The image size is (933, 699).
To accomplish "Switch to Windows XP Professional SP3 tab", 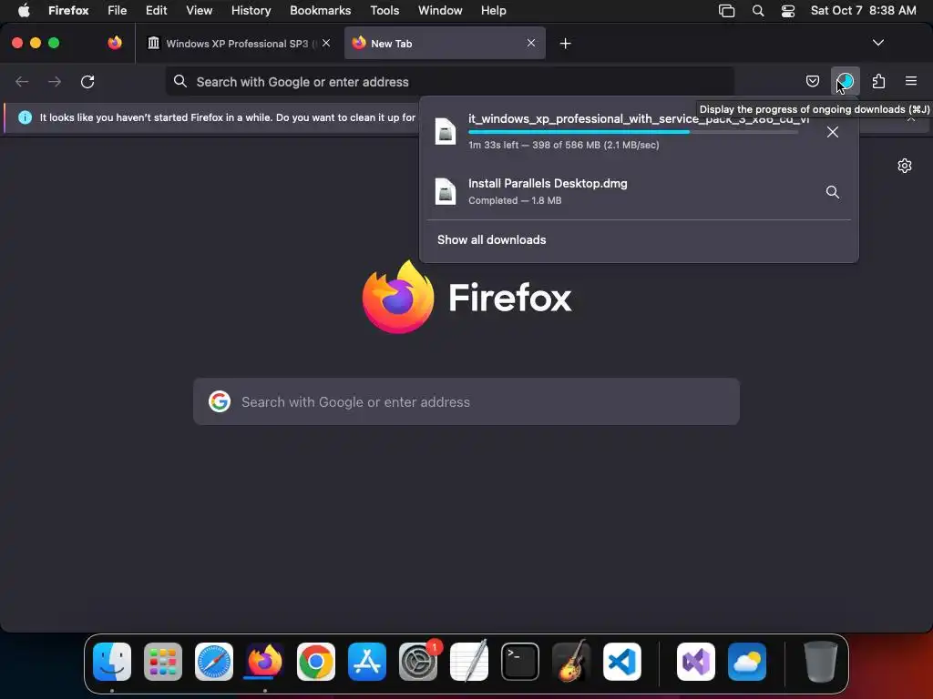I will pos(238,43).
